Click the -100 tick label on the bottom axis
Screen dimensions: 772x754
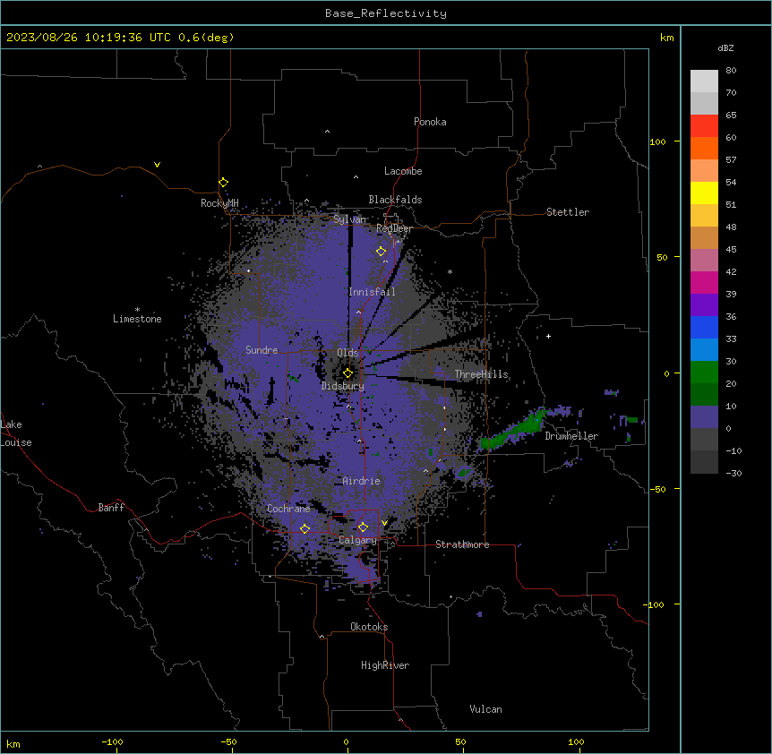coord(112,741)
